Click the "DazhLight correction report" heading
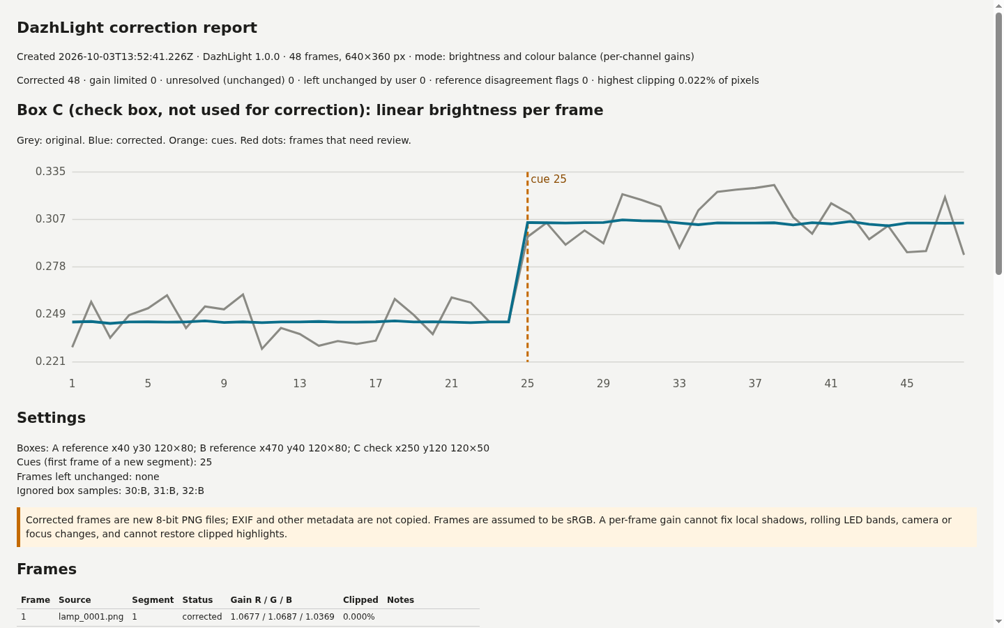The width and height of the screenshot is (1004, 628). pos(137,28)
